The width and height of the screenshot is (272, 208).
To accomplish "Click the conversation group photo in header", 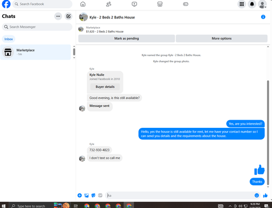I will (83, 17).
